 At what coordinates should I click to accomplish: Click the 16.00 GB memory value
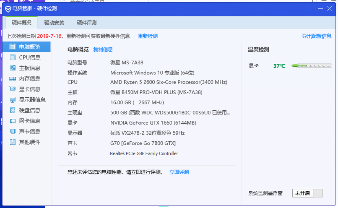137,103
